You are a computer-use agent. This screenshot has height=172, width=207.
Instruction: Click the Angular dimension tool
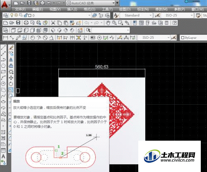(x=51, y=38)
